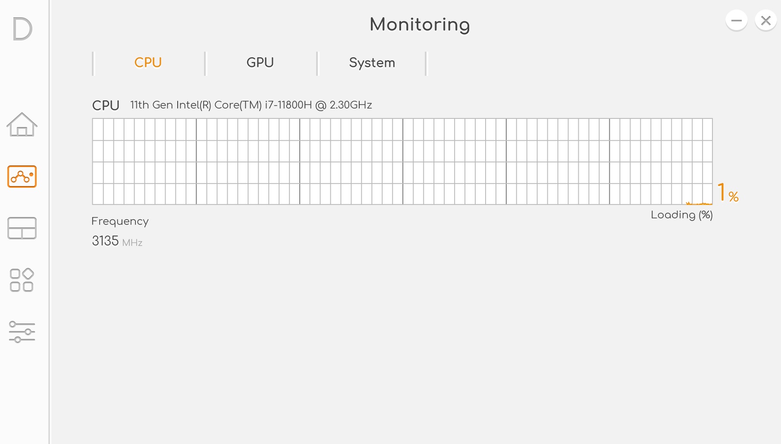Open the apps grid sidebar icon

coord(22,280)
